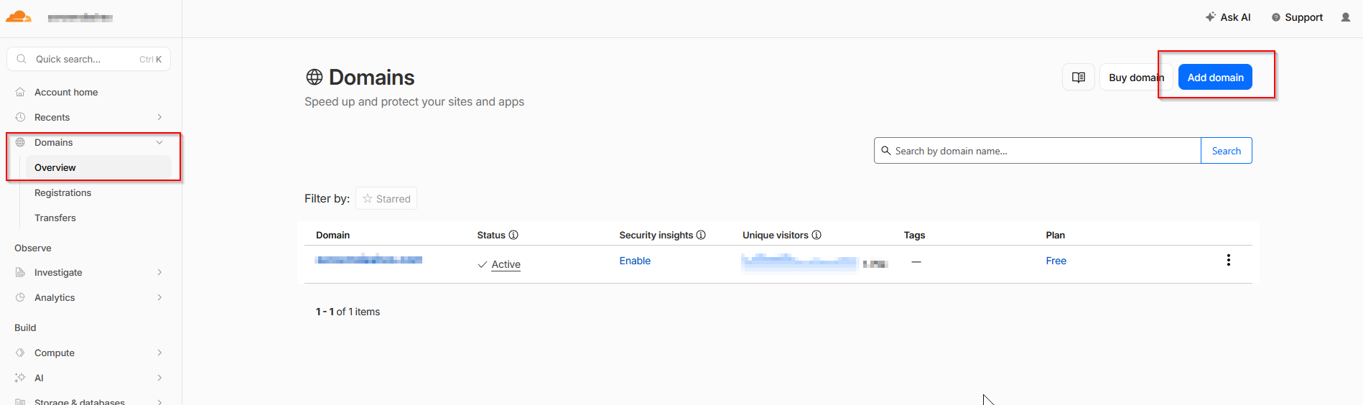The image size is (1363, 405).
Task: Expand the Recents menu chevron
Action: pyautogui.click(x=159, y=117)
